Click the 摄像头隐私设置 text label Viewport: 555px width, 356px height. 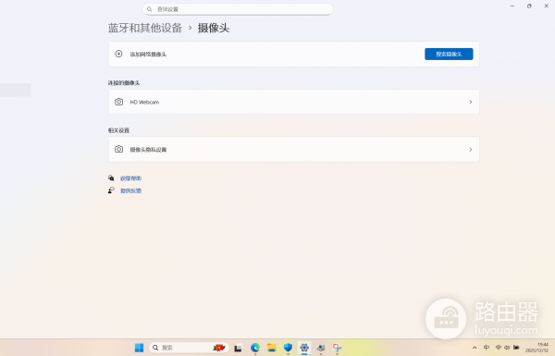tap(148, 150)
